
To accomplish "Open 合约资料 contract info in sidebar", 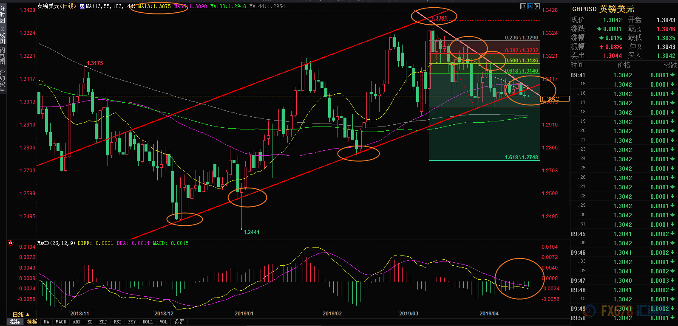I will point(3,81).
